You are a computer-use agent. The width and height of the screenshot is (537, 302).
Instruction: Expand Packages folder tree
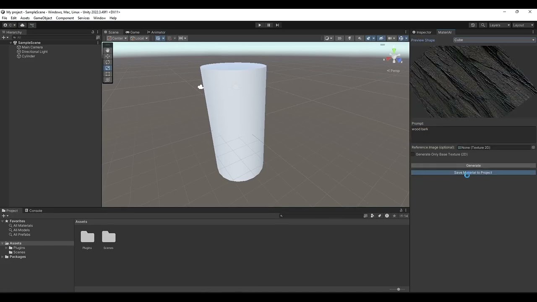tap(2, 257)
